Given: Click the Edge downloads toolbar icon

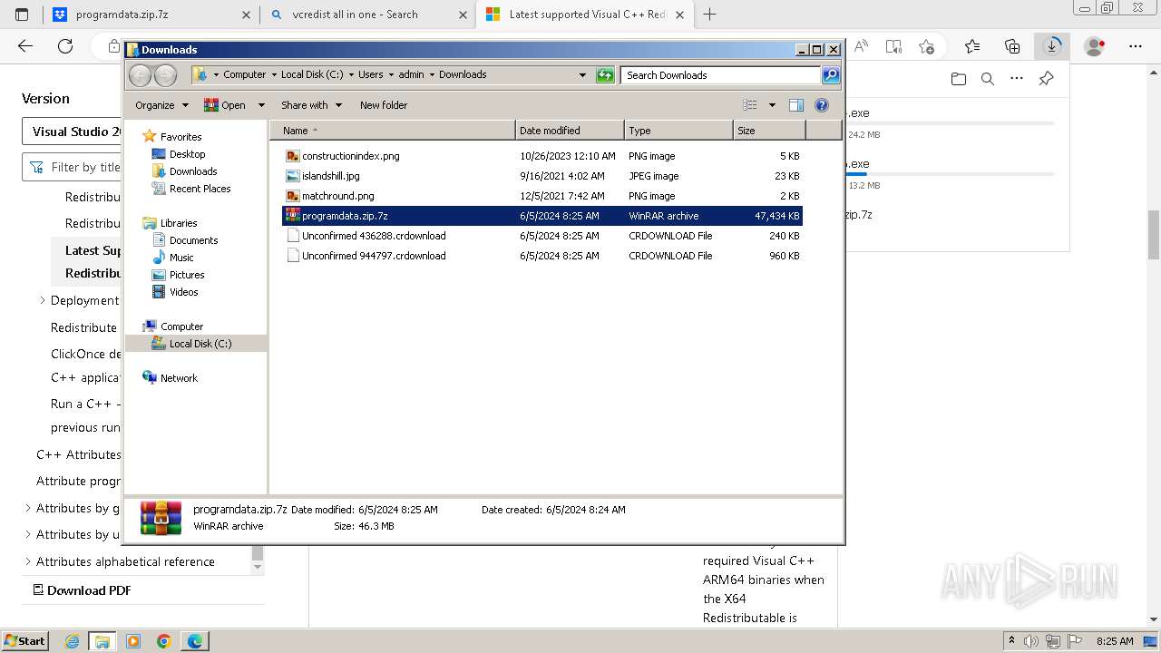Looking at the screenshot, I should [x=1052, y=46].
